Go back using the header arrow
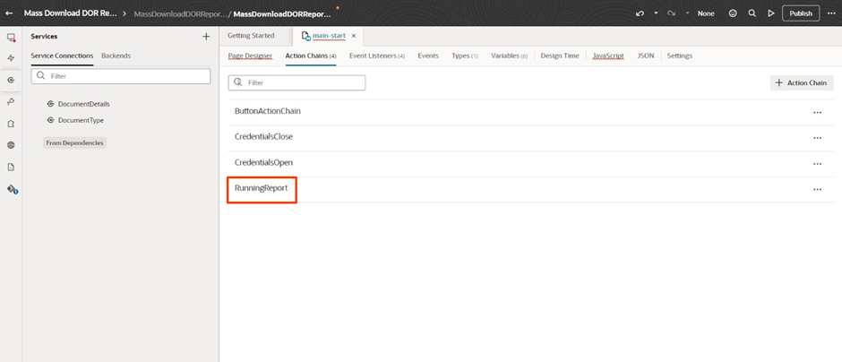This screenshot has height=362, width=842. click(x=9, y=13)
